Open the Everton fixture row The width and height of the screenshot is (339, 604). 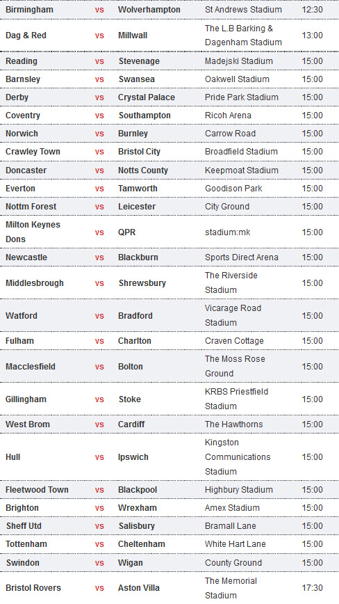[169, 189]
